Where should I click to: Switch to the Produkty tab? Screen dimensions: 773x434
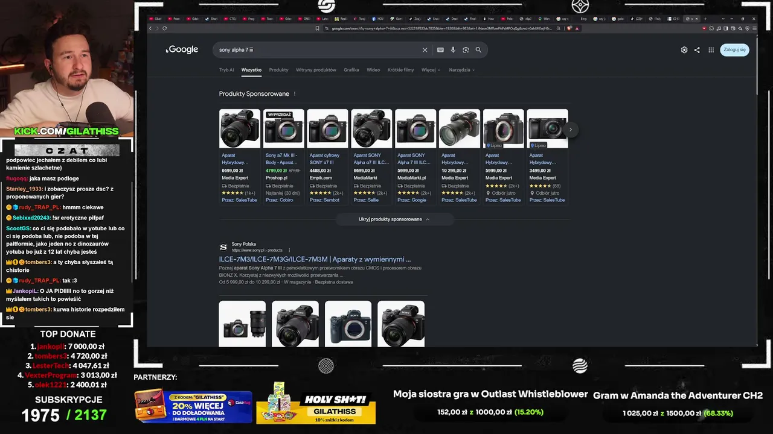(278, 70)
